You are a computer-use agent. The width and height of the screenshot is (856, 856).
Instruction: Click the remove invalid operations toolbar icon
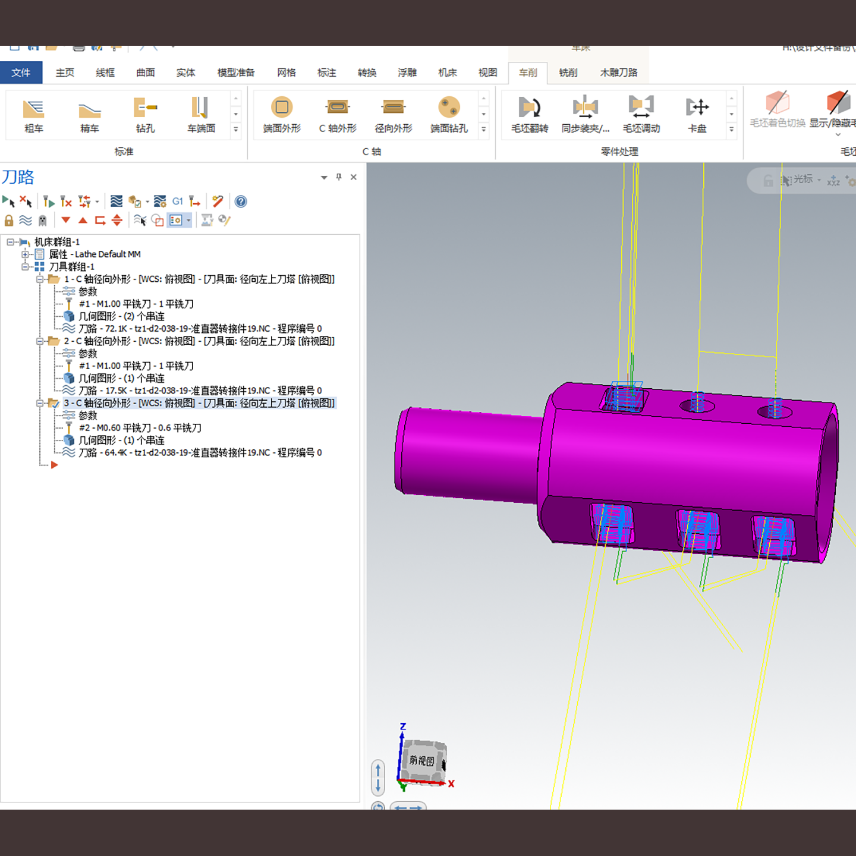tap(66, 202)
